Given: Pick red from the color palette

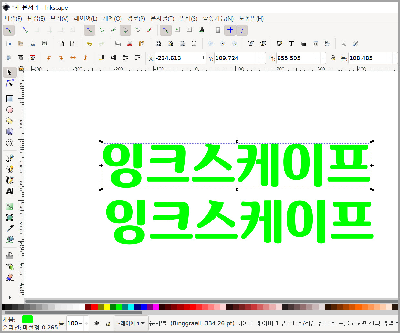Looking at the screenshot, I should pos(94,307).
